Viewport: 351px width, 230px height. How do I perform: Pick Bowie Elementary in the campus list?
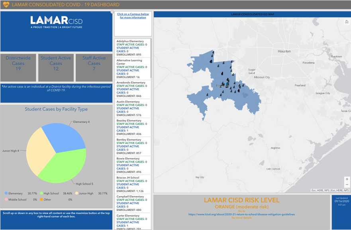click(x=133, y=165)
